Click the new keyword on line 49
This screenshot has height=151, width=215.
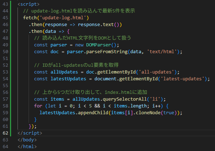coord(79,45)
